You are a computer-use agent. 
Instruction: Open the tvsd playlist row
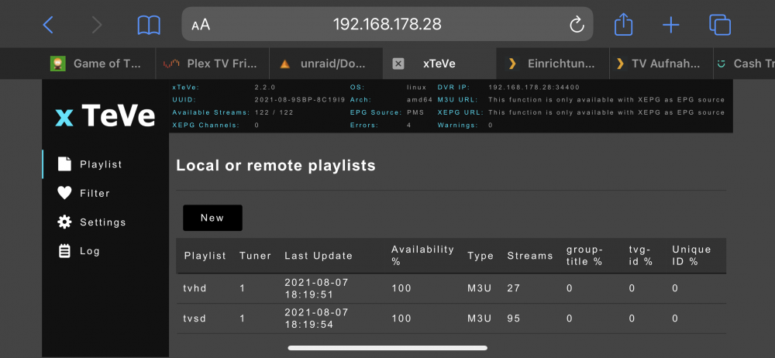click(x=451, y=318)
